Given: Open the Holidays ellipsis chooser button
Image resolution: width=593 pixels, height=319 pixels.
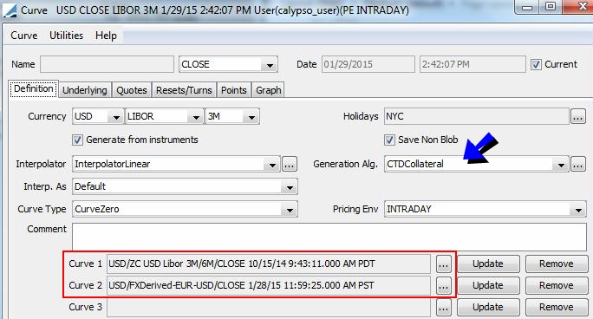Looking at the screenshot, I should pos(578,117).
